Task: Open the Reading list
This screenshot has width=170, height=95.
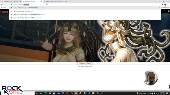Action: coord(165,7)
